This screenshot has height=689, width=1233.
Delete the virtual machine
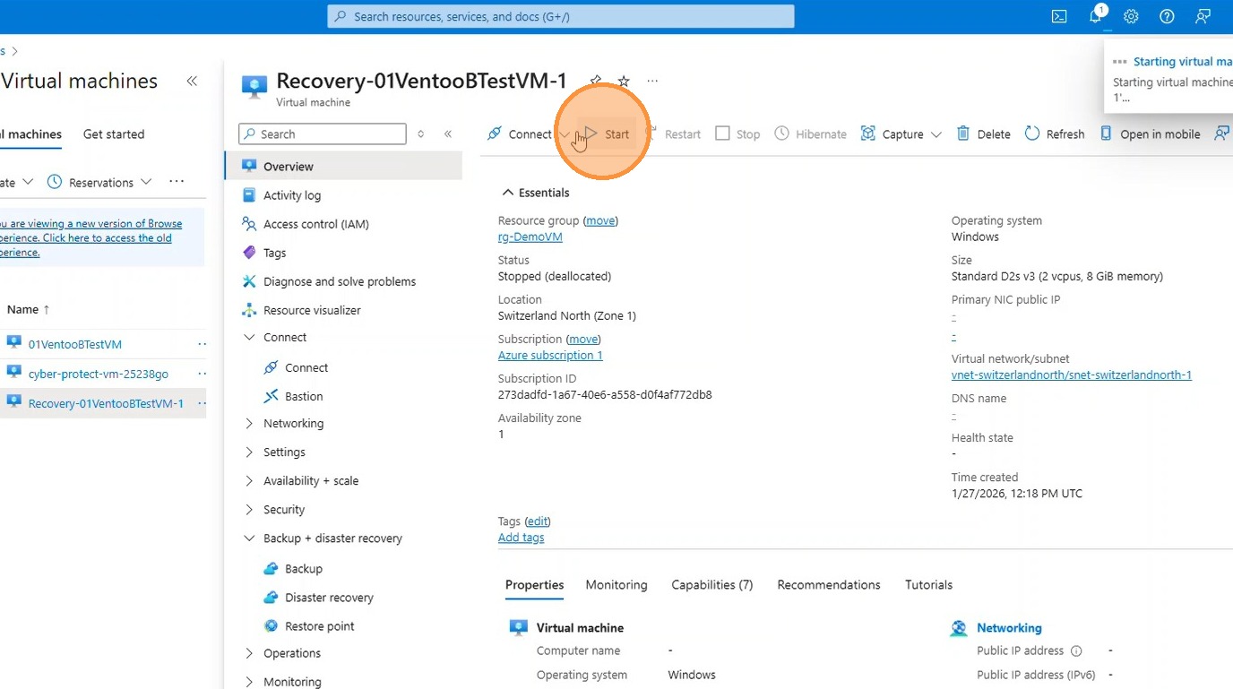pos(983,133)
